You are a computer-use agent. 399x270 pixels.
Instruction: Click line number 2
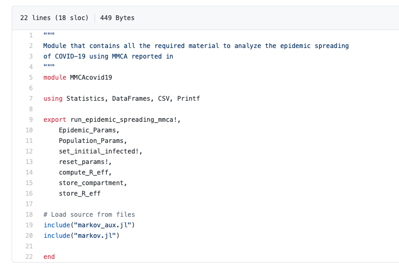click(31, 46)
